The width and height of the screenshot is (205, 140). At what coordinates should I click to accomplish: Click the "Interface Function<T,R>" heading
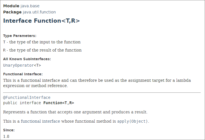[41, 21]
